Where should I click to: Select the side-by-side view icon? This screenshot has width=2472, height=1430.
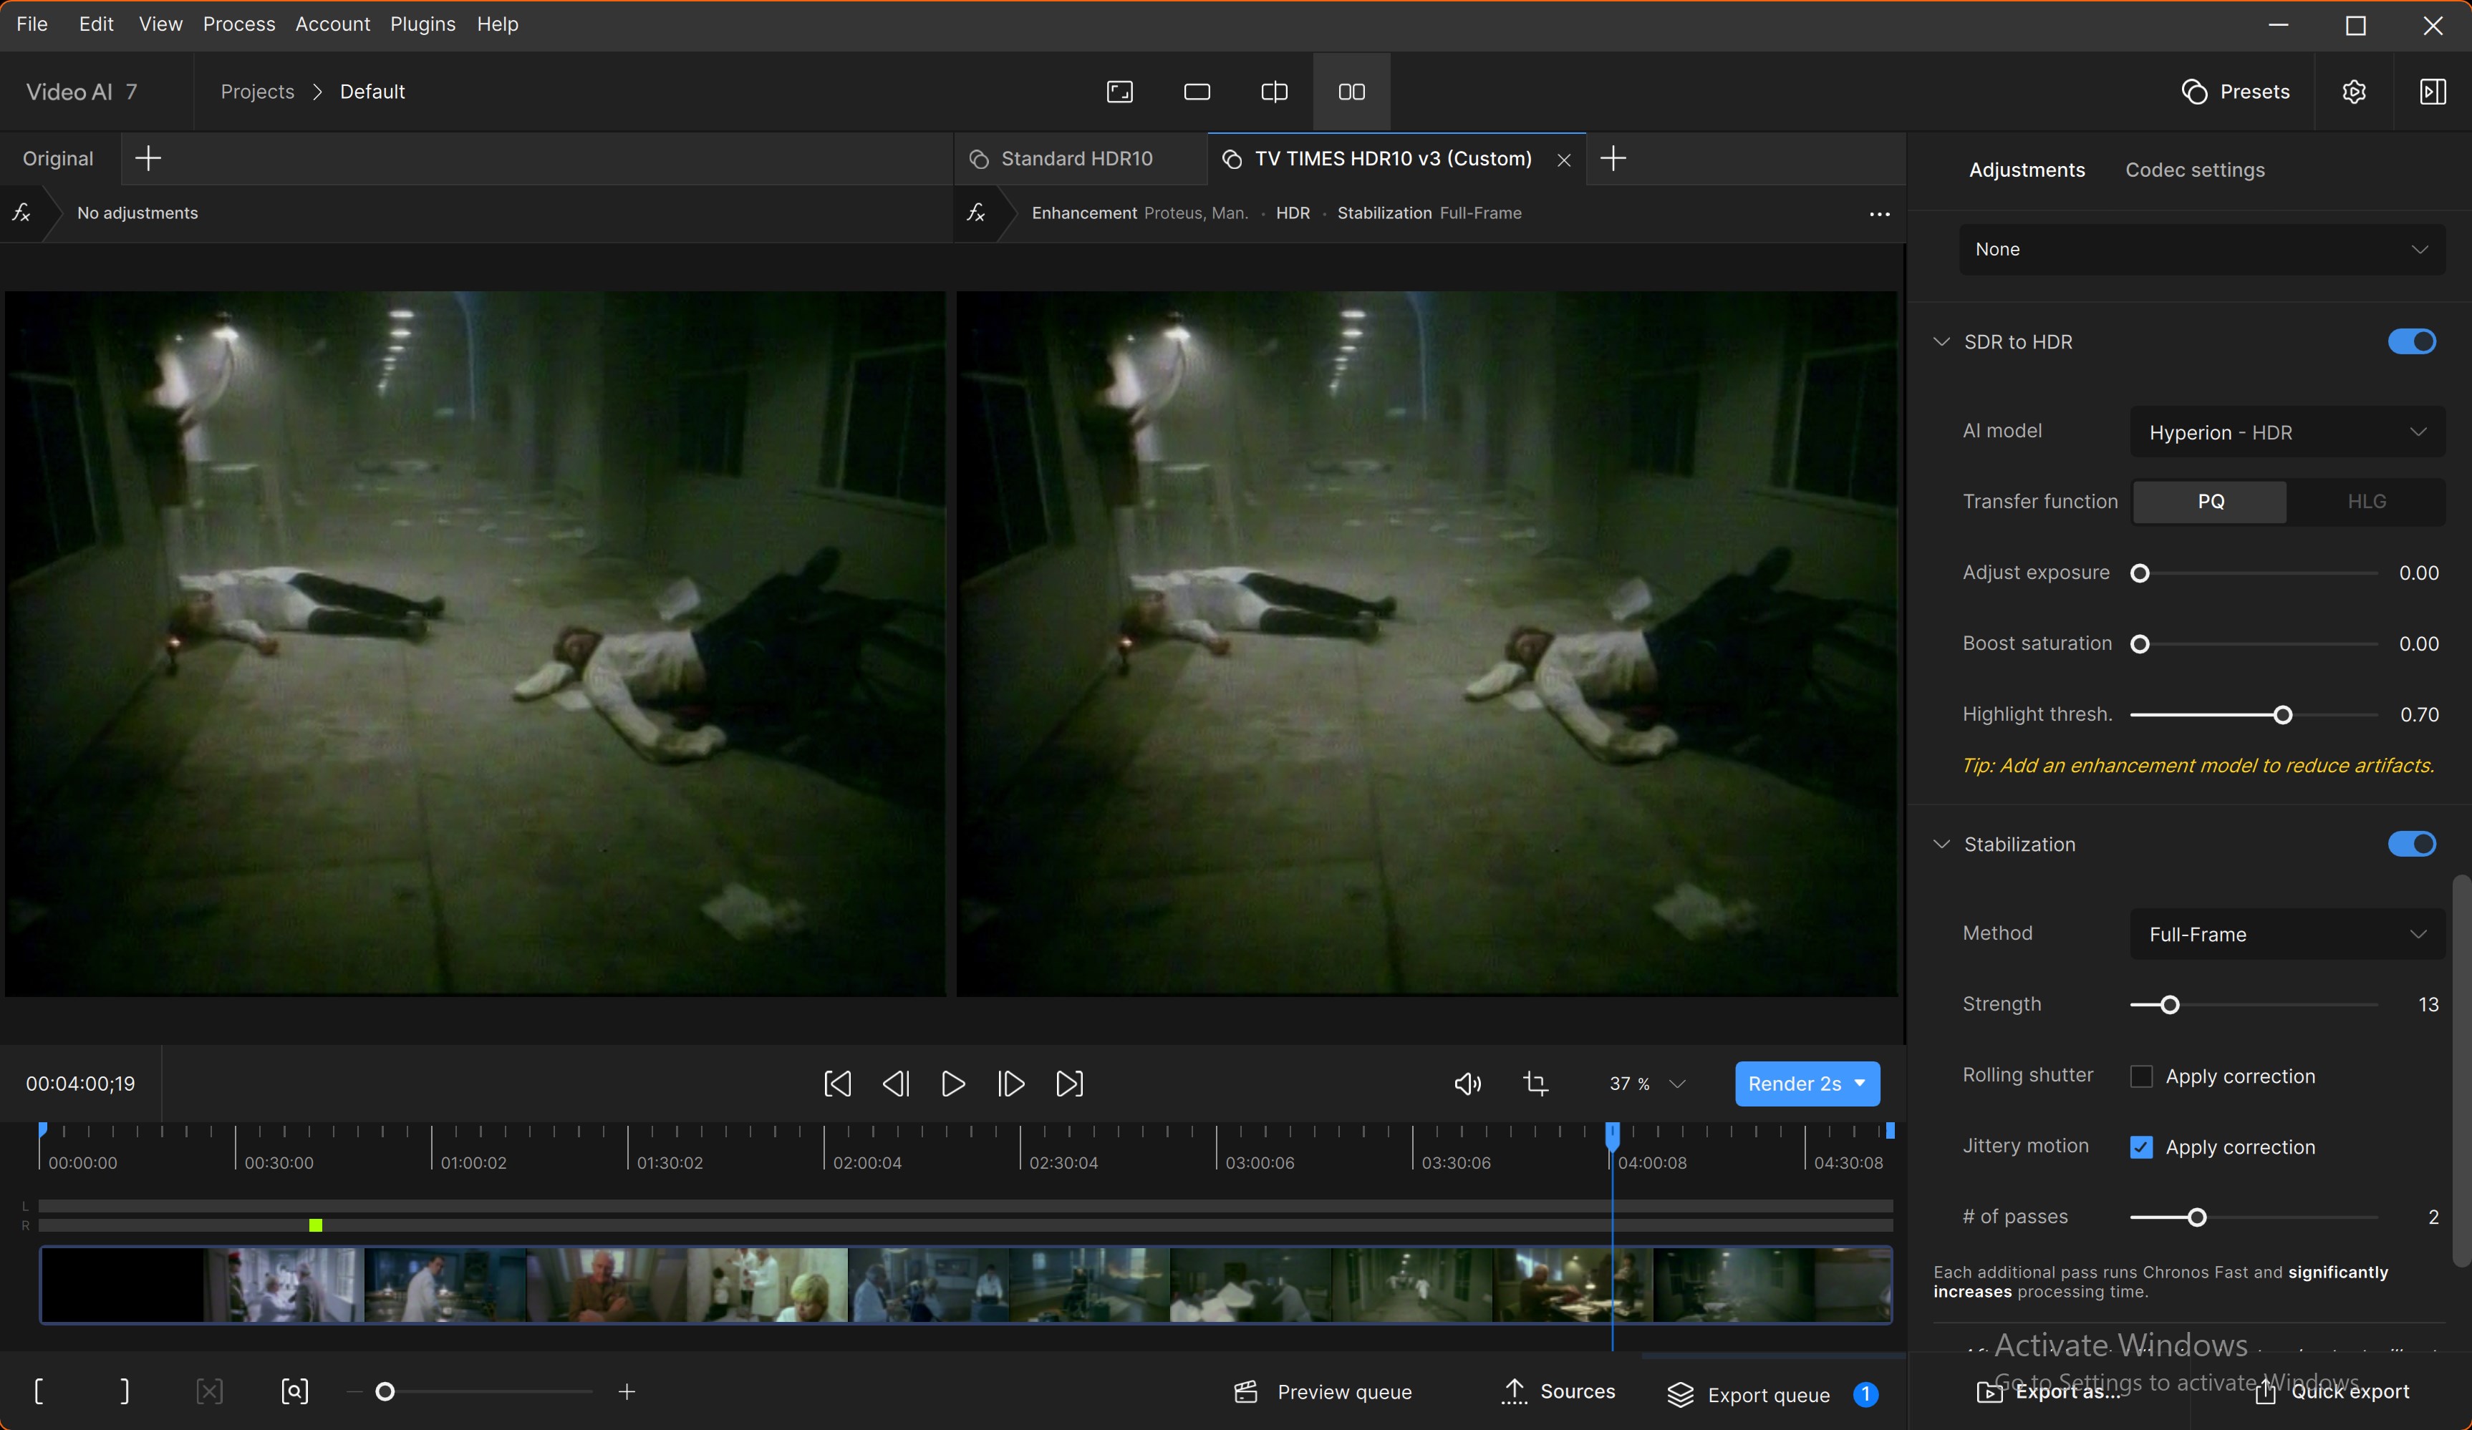pos(1352,91)
